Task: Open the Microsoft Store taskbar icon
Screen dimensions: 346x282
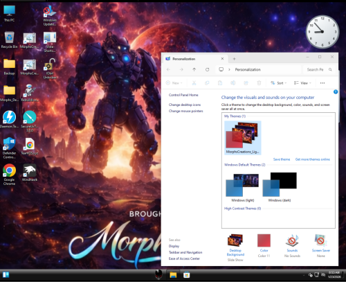Action: (186, 275)
